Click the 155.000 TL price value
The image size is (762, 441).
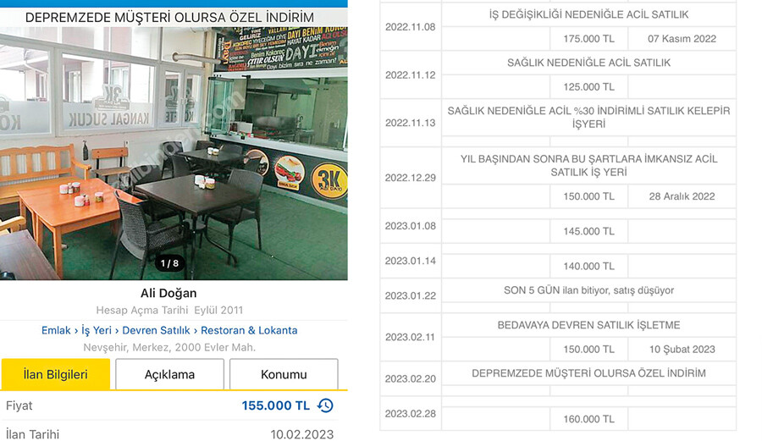pyautogui.click(x=276, y=405)
